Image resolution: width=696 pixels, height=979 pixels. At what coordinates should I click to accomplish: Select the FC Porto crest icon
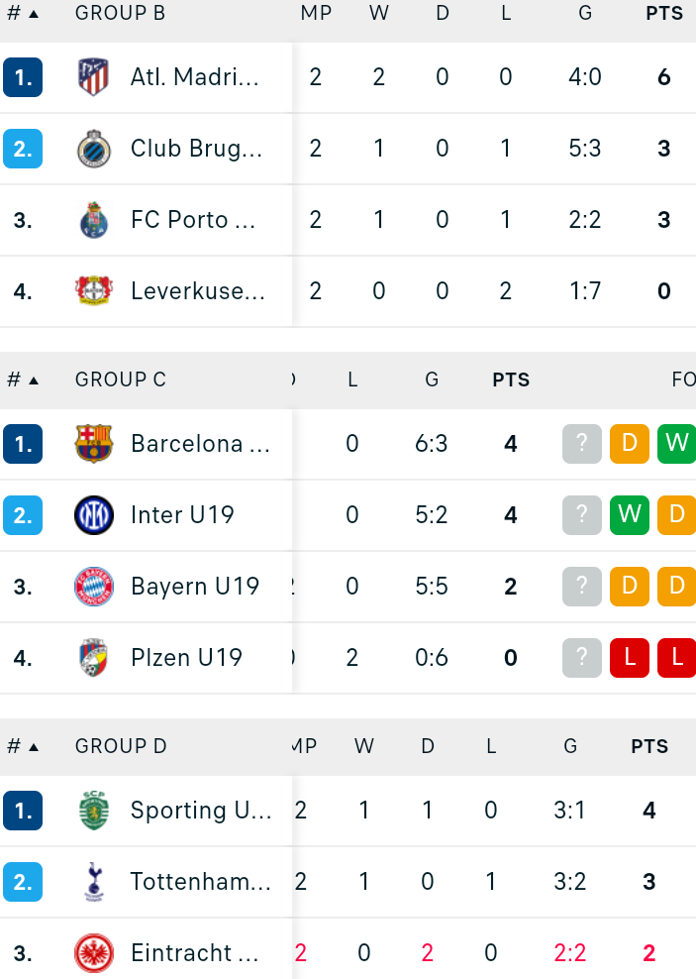click(x=93, y=220)
